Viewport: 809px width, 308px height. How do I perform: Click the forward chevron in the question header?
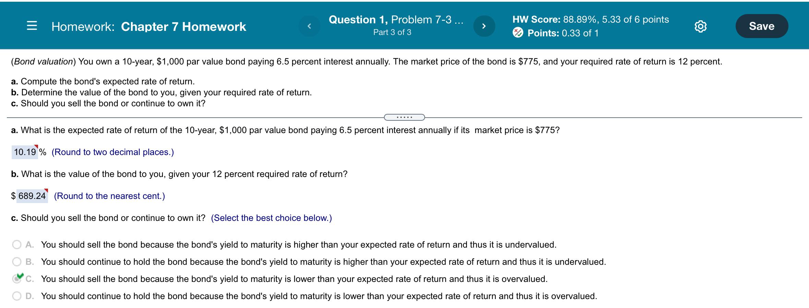pos(484,25)
